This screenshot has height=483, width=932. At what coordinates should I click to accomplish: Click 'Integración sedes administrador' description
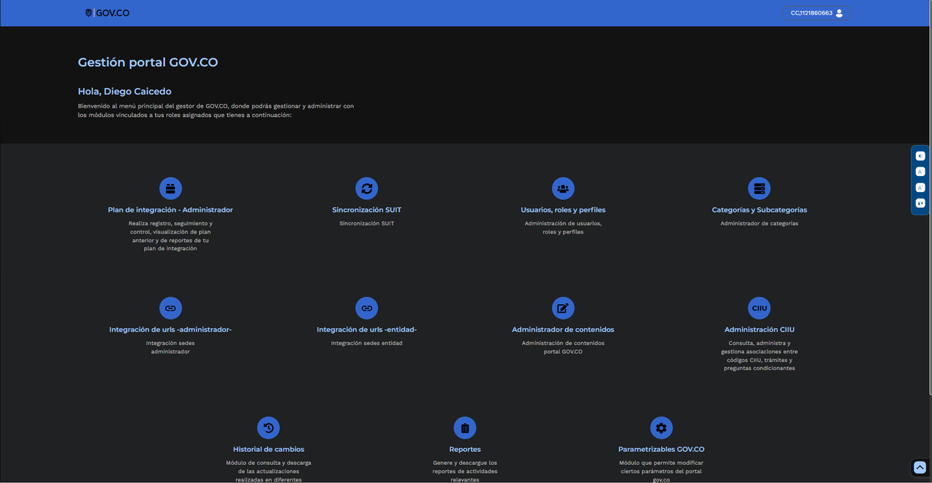[x=170, y=347]
